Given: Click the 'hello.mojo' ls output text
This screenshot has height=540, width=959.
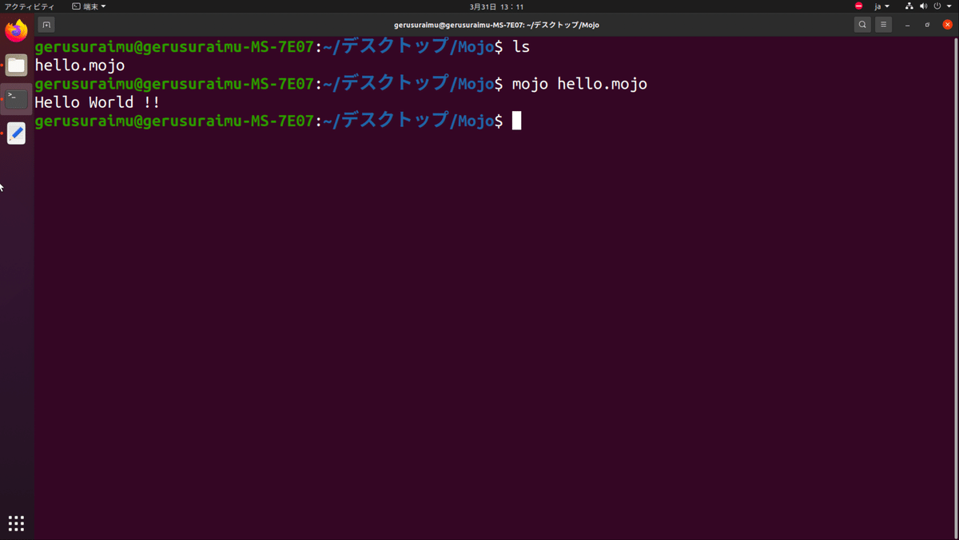Looking at the screenshot, I should [x=80, y=66].
